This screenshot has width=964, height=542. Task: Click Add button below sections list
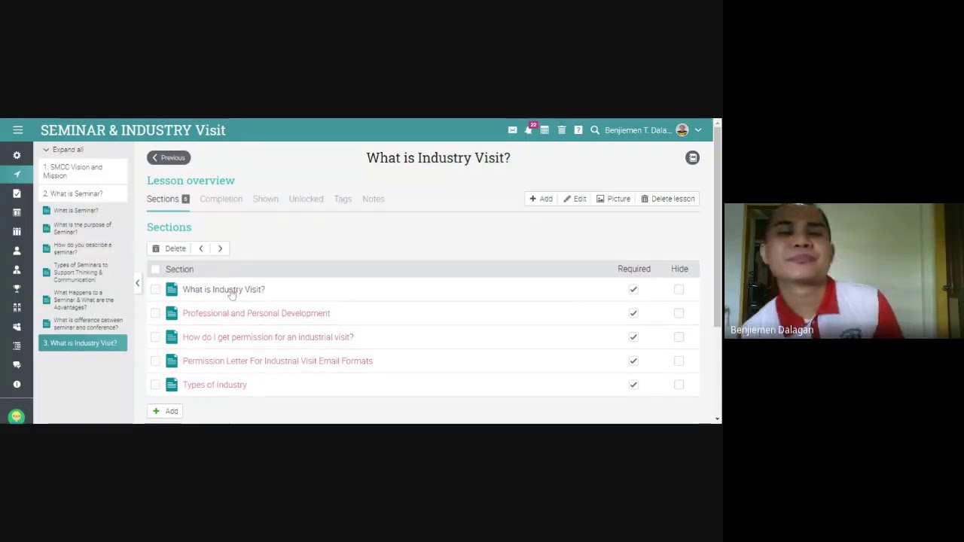pos(165,411)
